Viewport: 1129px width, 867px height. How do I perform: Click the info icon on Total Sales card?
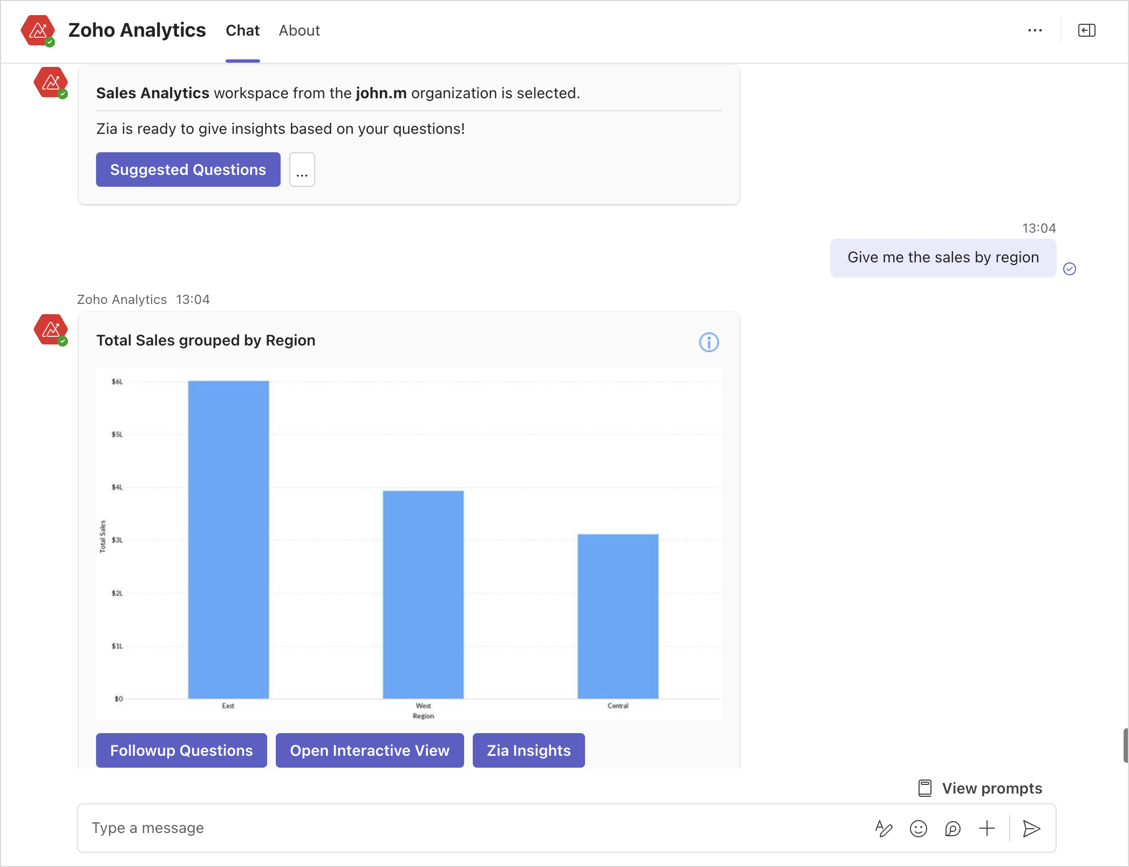pos(709,342)
